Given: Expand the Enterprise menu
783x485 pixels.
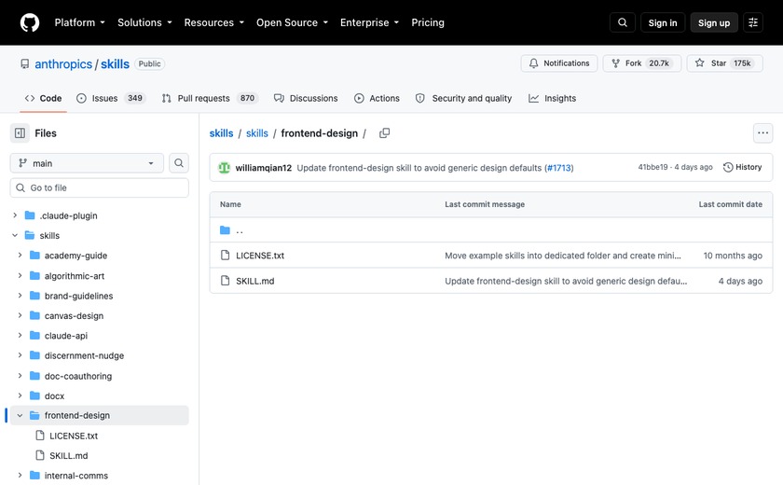Looking at the screenshot, I should coord(369,22).
